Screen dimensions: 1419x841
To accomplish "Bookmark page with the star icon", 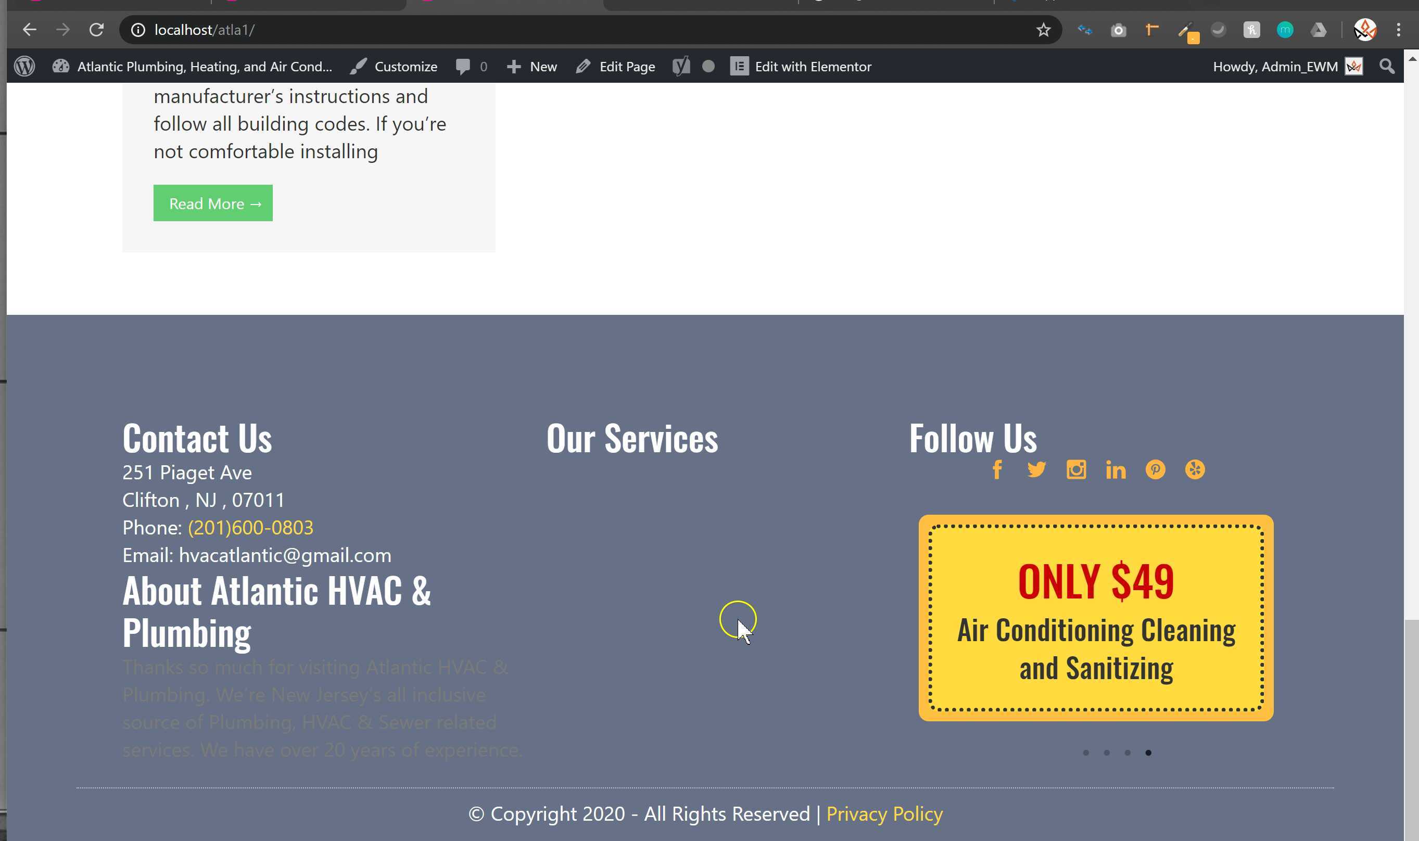I will click(1043, 30).
